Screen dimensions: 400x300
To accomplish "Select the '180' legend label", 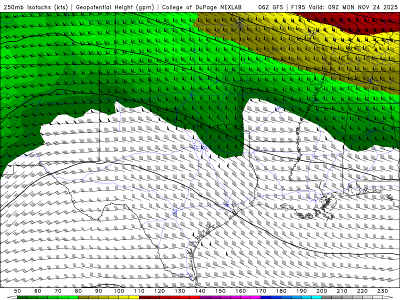I will click(281, 291).
